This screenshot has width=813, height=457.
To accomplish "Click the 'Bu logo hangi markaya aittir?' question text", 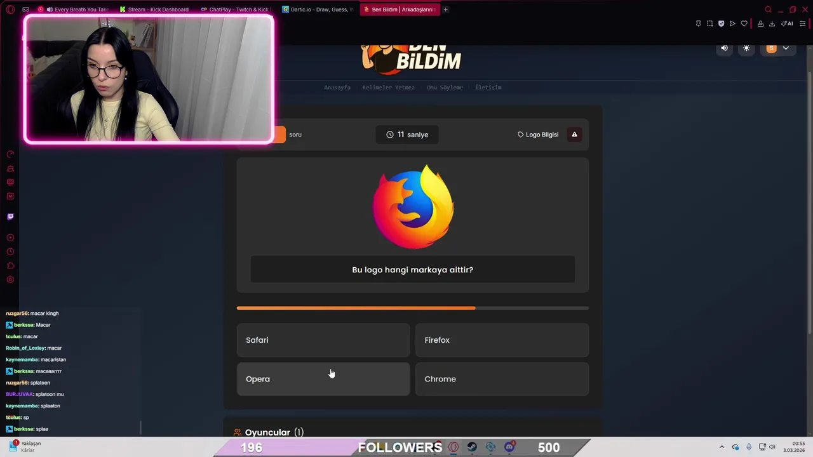I will pyautogui.click(x=413, y=270).
